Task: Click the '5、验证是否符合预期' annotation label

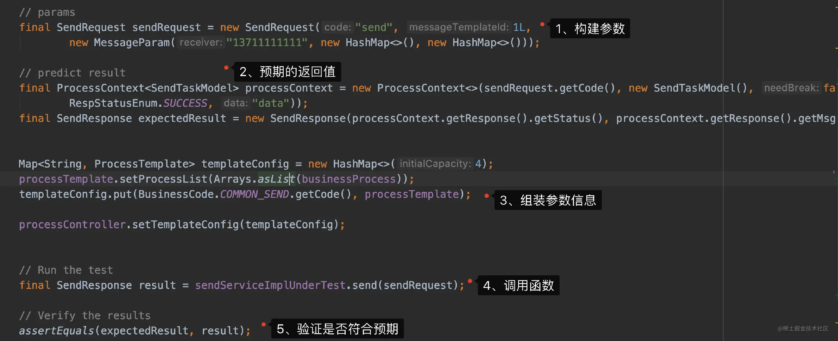Action: tap(337, 329)
